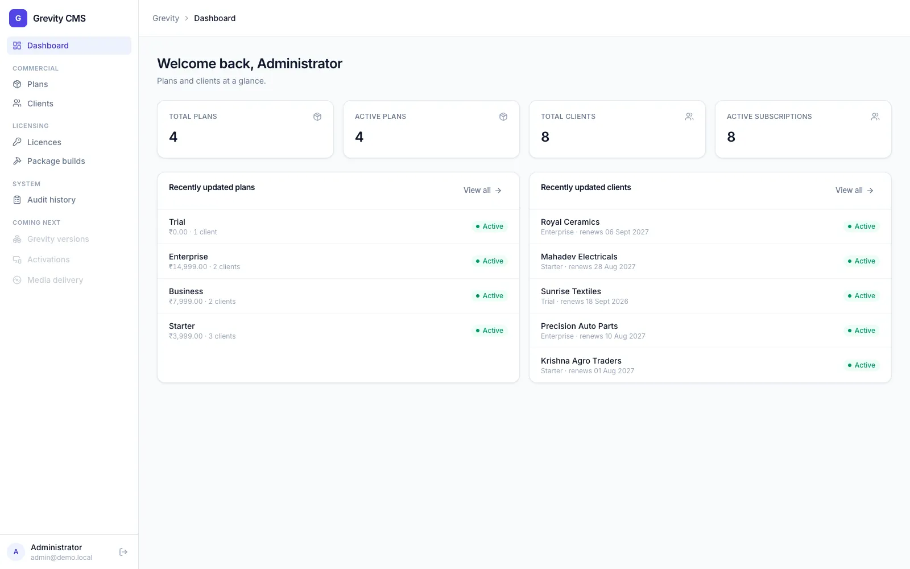The image size is (910, 569).
Task: Click Active badge on Enterprise plan
Action: pyautogui.click(x=489, y=261)
